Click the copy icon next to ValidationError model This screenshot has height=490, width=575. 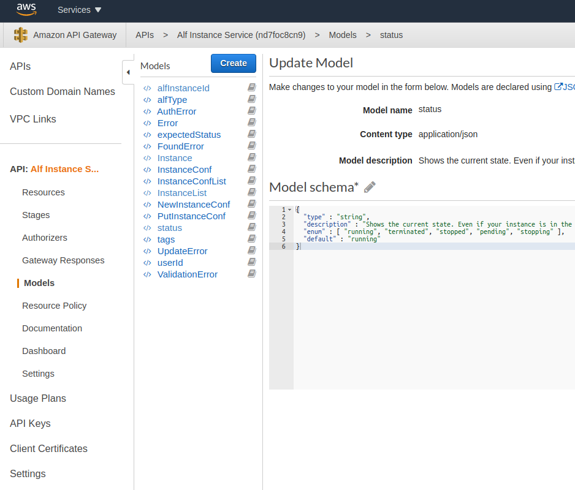251,274
